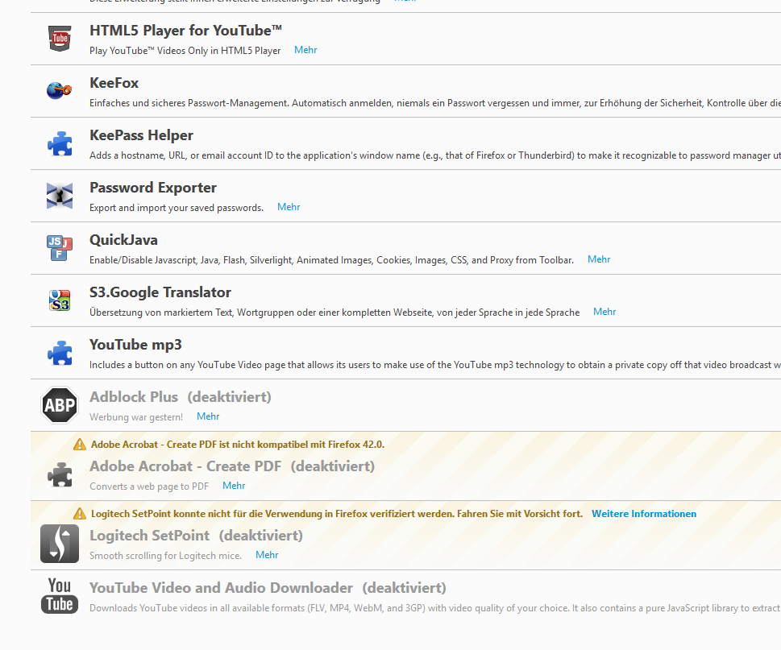Click the warning icon beside the Logitech SetPoint notice
The height and width of the screenshot is (650, 781).
click(79, 514)
